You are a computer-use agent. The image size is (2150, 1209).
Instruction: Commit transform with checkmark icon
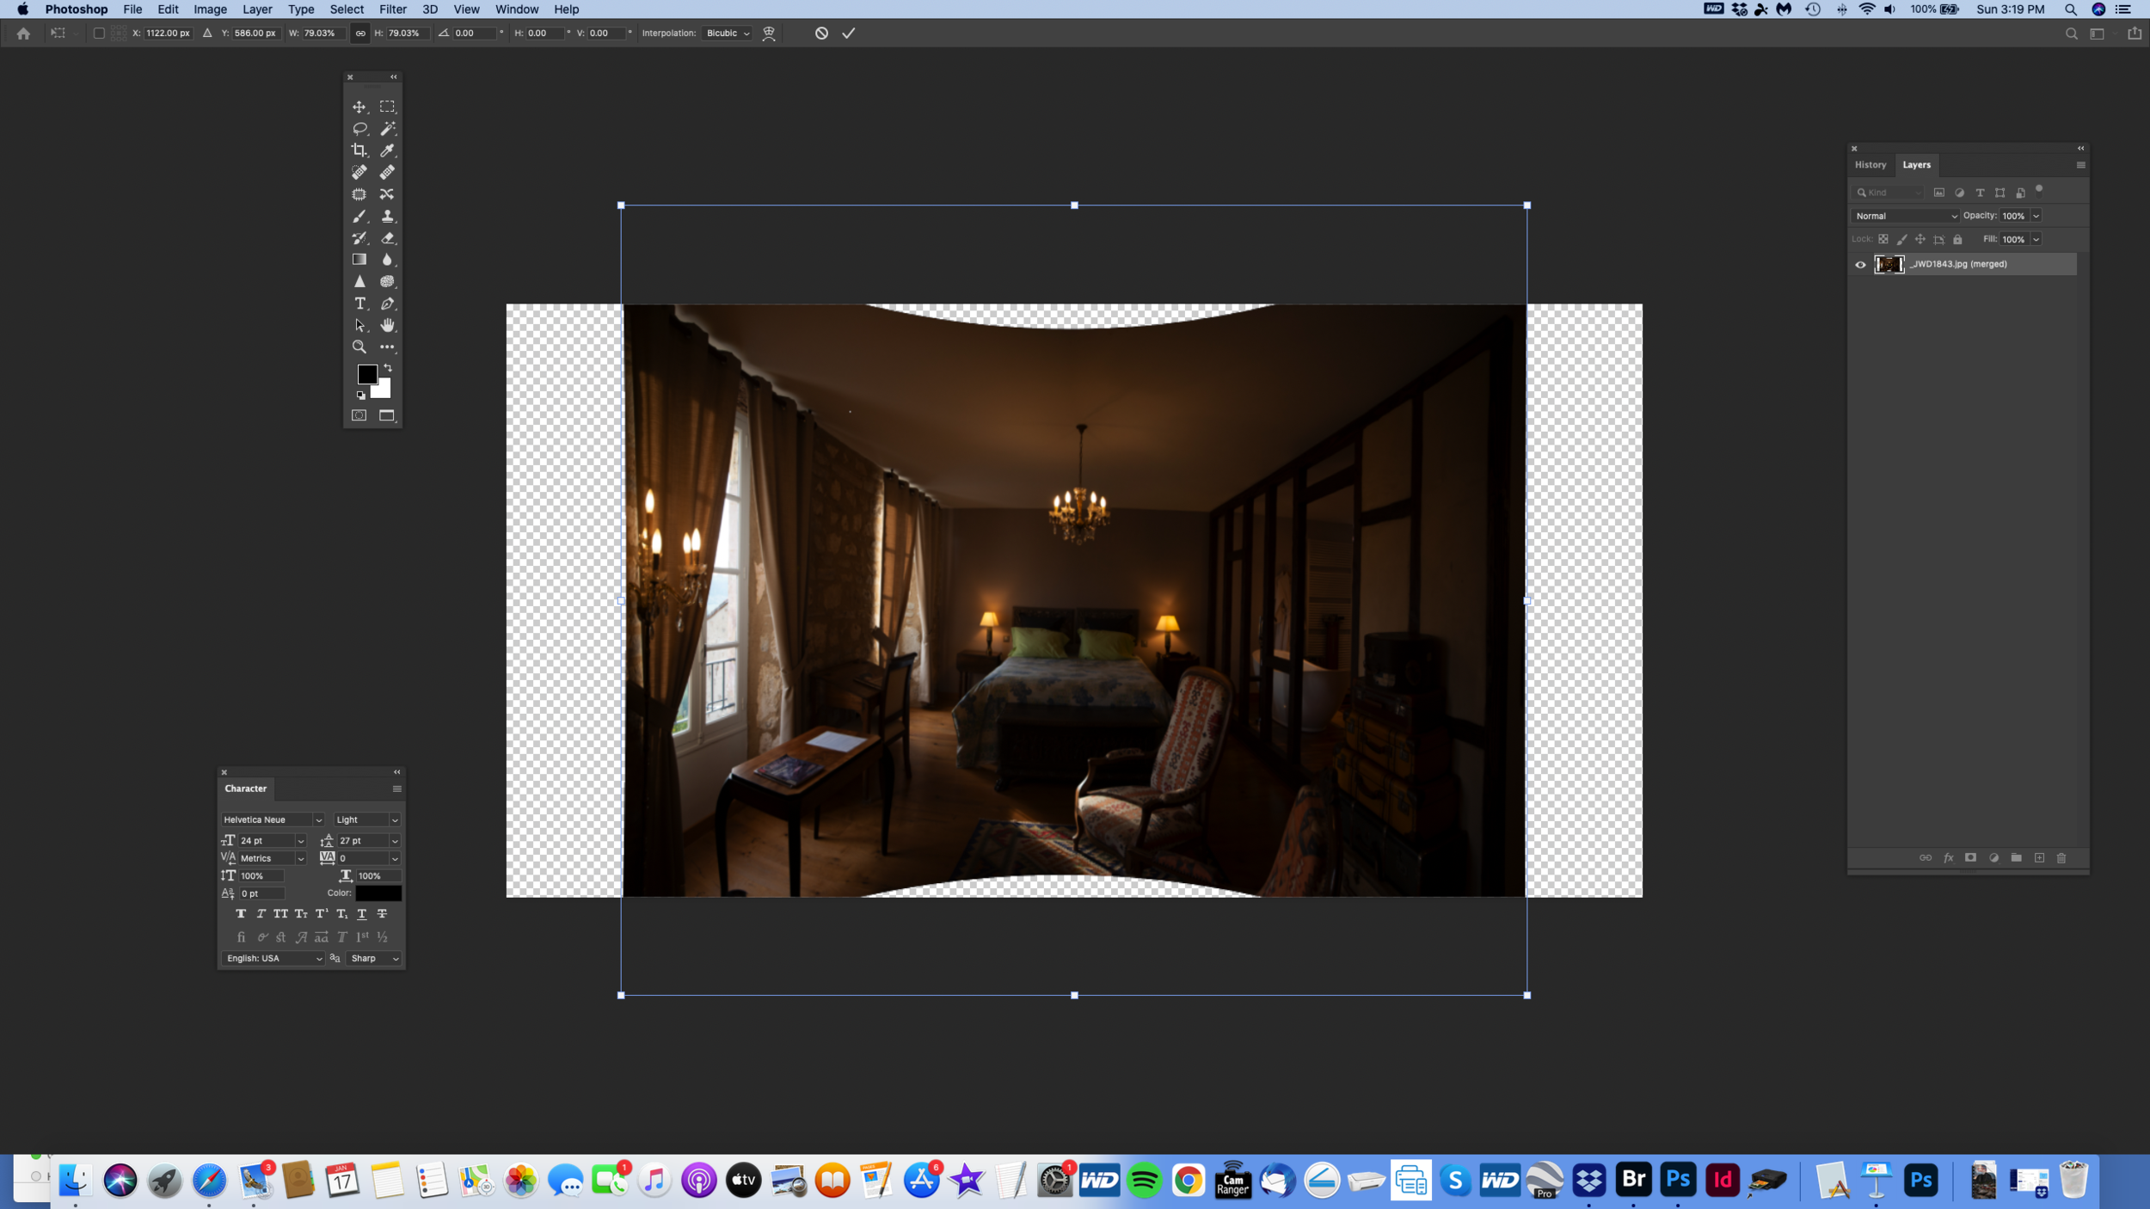pos(848,34)
